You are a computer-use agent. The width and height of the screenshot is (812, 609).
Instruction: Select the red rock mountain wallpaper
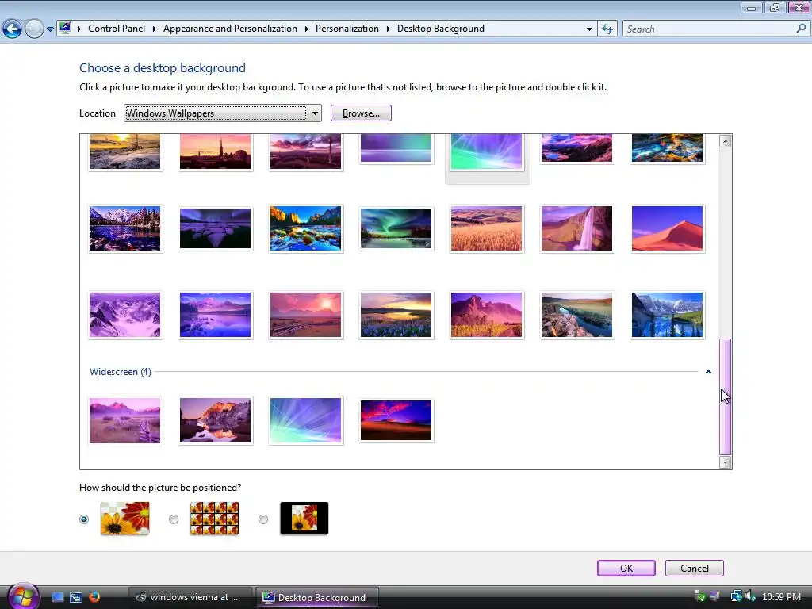(486, 315)
